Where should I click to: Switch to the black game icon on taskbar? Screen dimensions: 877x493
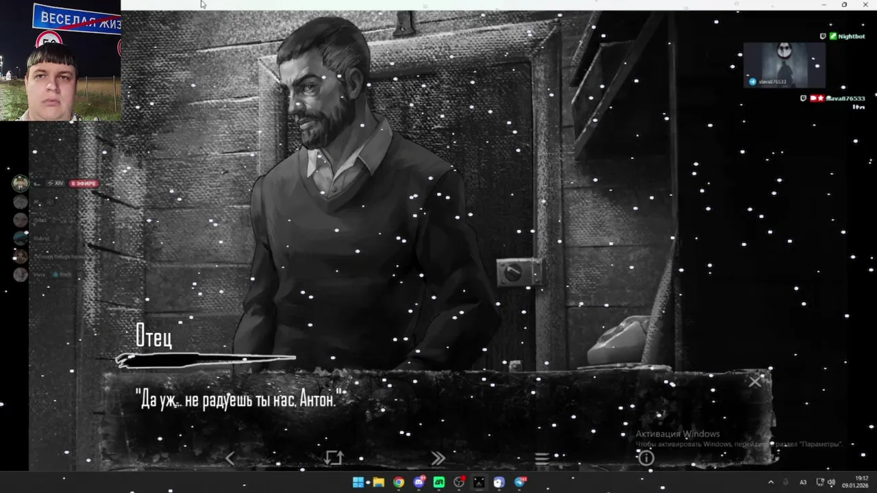479,482
